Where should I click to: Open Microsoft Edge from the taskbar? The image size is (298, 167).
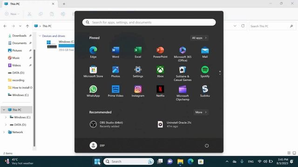click(190, 161)
